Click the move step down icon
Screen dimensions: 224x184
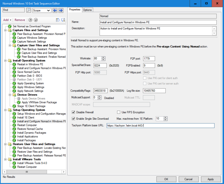36,20
